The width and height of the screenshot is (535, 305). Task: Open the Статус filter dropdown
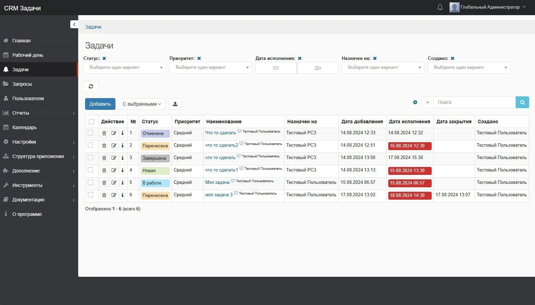pyautogui.click(x=124, y=68)
